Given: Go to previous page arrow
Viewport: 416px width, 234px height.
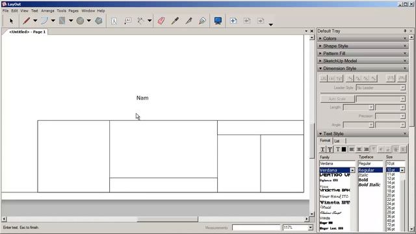Looking at the screenshot, I should pyautogui.click(x=247, y=21).
